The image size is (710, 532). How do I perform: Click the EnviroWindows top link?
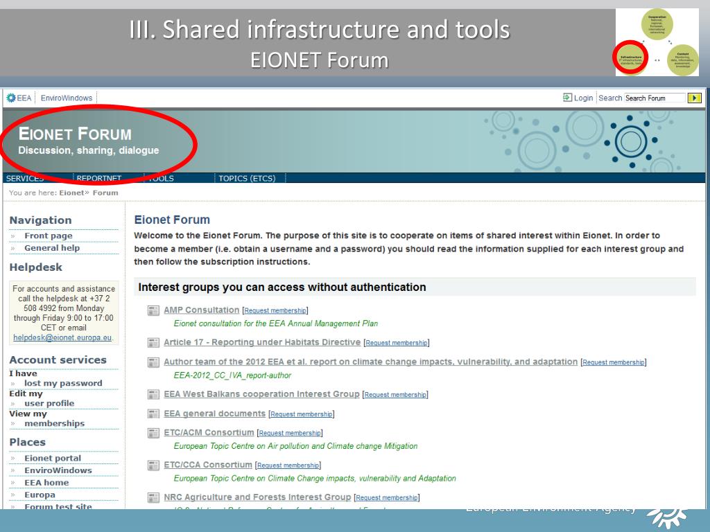tap(67, 98)
